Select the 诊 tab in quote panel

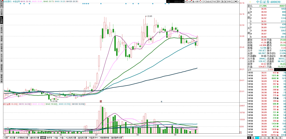pyautogui.click(x=261, y=137)
